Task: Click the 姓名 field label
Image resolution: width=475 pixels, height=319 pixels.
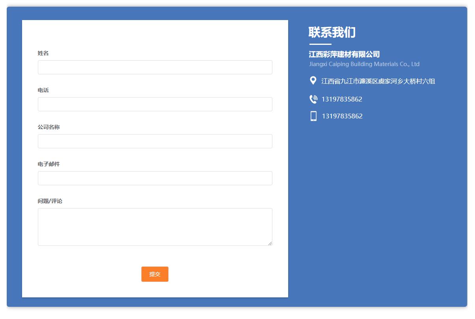Action: (43, 53)
